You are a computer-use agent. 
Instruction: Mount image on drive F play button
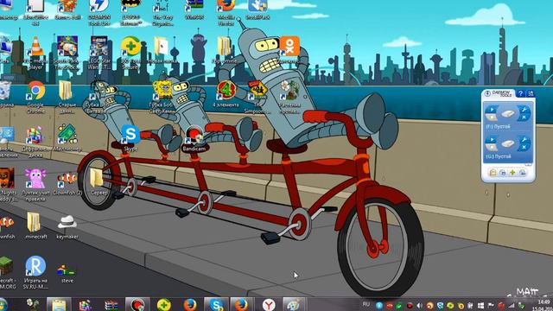point(492,109)
